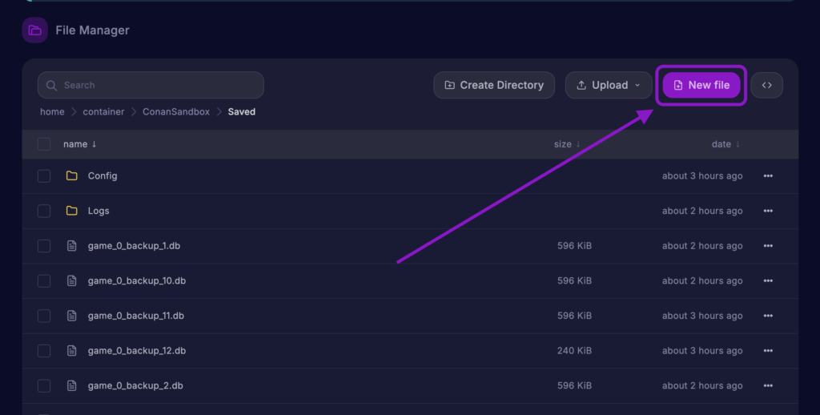Open three-dot menu for game_0_backup_1.db
Screen dimensions: 820x415
pyautogui.click(x=768, y=246)
